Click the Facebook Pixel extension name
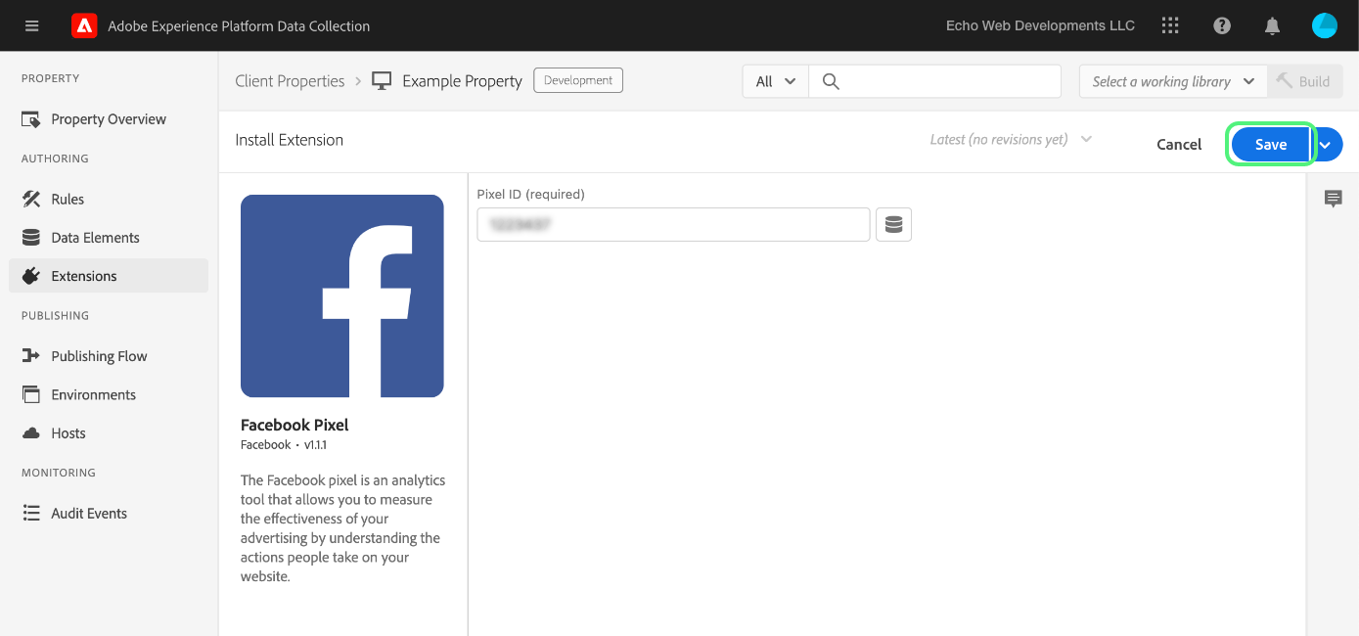This screenshot has height=636, width=1359. (294, 425)
